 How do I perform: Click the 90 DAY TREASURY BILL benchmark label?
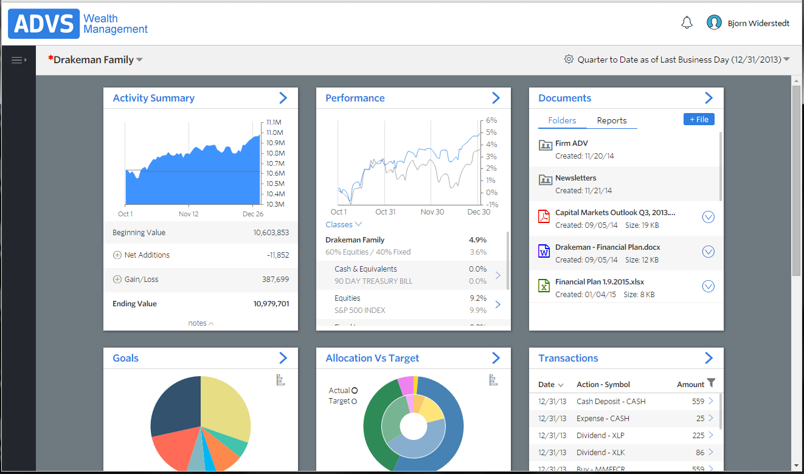pos(374,281)
